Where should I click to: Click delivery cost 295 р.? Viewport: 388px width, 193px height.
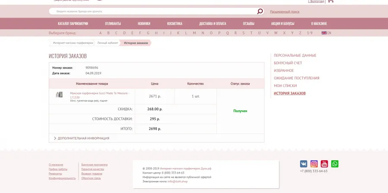pyautogui.click(x=155, y=119)
